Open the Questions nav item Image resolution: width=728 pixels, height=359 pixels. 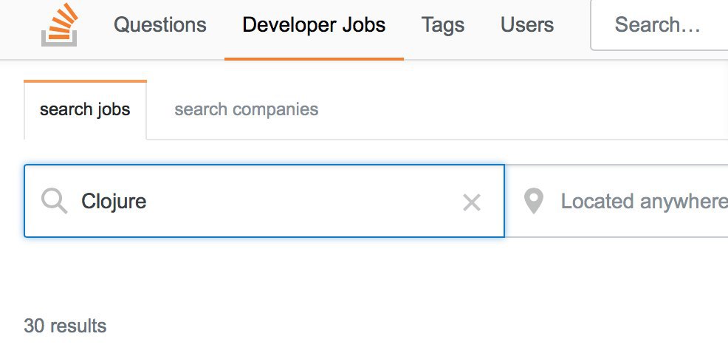pos(159,24)
